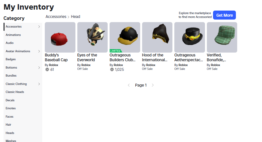Click the Robux icon beside price 1,025
The width and height of the screenshot is (262, 142).
tap(112, 70)
